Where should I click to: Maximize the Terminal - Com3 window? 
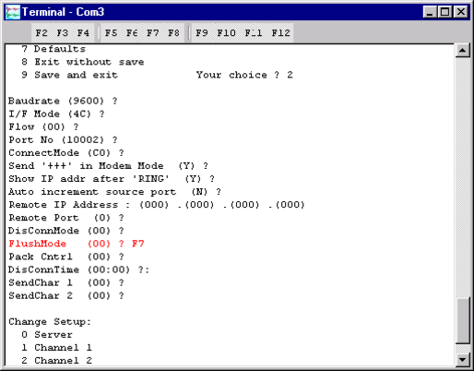pyautogui.click(x=445, y=12)
